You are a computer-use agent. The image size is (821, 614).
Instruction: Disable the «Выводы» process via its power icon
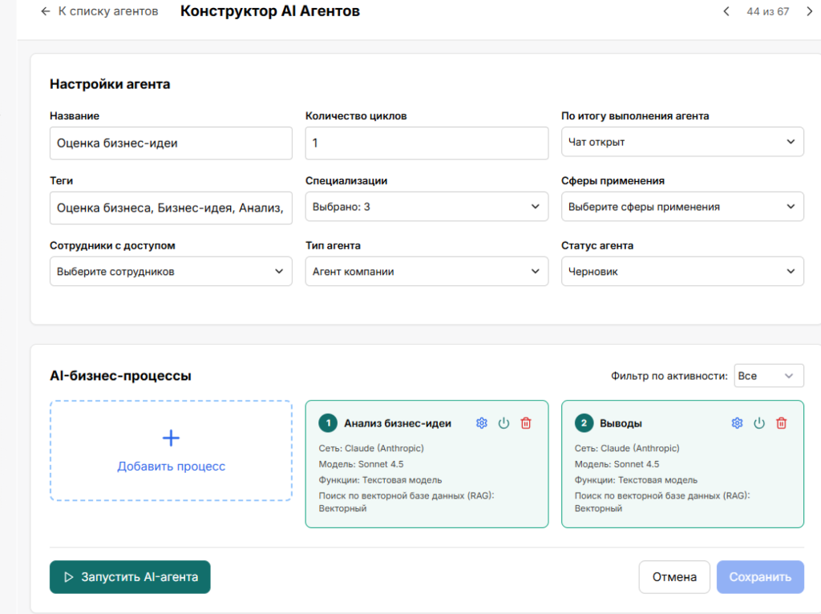[759, 422]
